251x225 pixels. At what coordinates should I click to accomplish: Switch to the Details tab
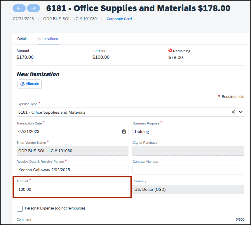point(23,39)
